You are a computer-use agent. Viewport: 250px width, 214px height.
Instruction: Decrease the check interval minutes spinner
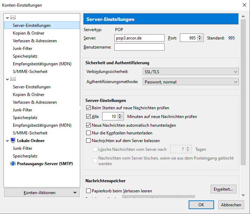[120, 118]
